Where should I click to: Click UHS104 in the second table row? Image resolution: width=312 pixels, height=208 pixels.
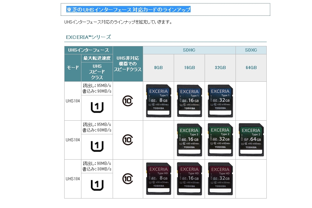(x=73, y=140)
